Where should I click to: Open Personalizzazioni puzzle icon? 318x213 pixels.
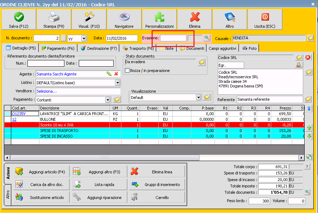(159, 17)
